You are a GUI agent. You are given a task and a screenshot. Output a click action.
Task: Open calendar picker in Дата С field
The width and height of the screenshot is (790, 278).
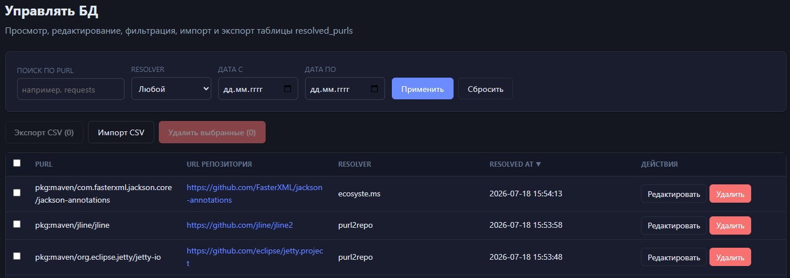point(287,89)
